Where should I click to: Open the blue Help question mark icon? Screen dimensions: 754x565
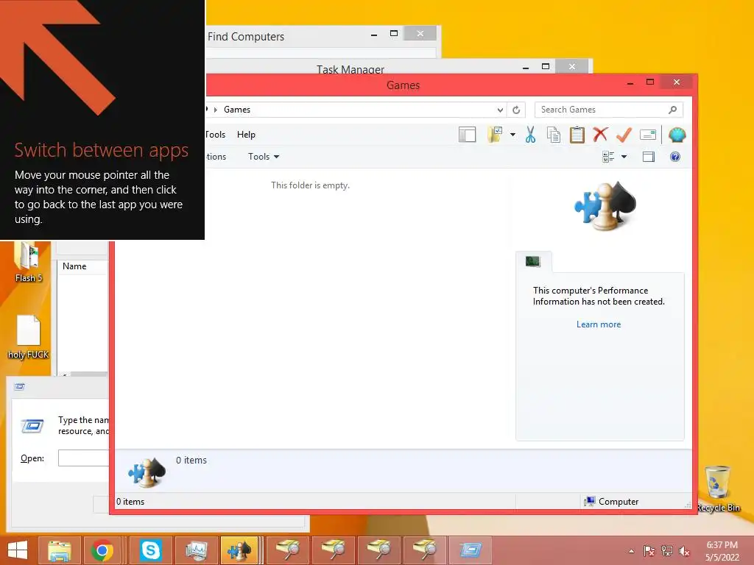click(x=675, y=157)
